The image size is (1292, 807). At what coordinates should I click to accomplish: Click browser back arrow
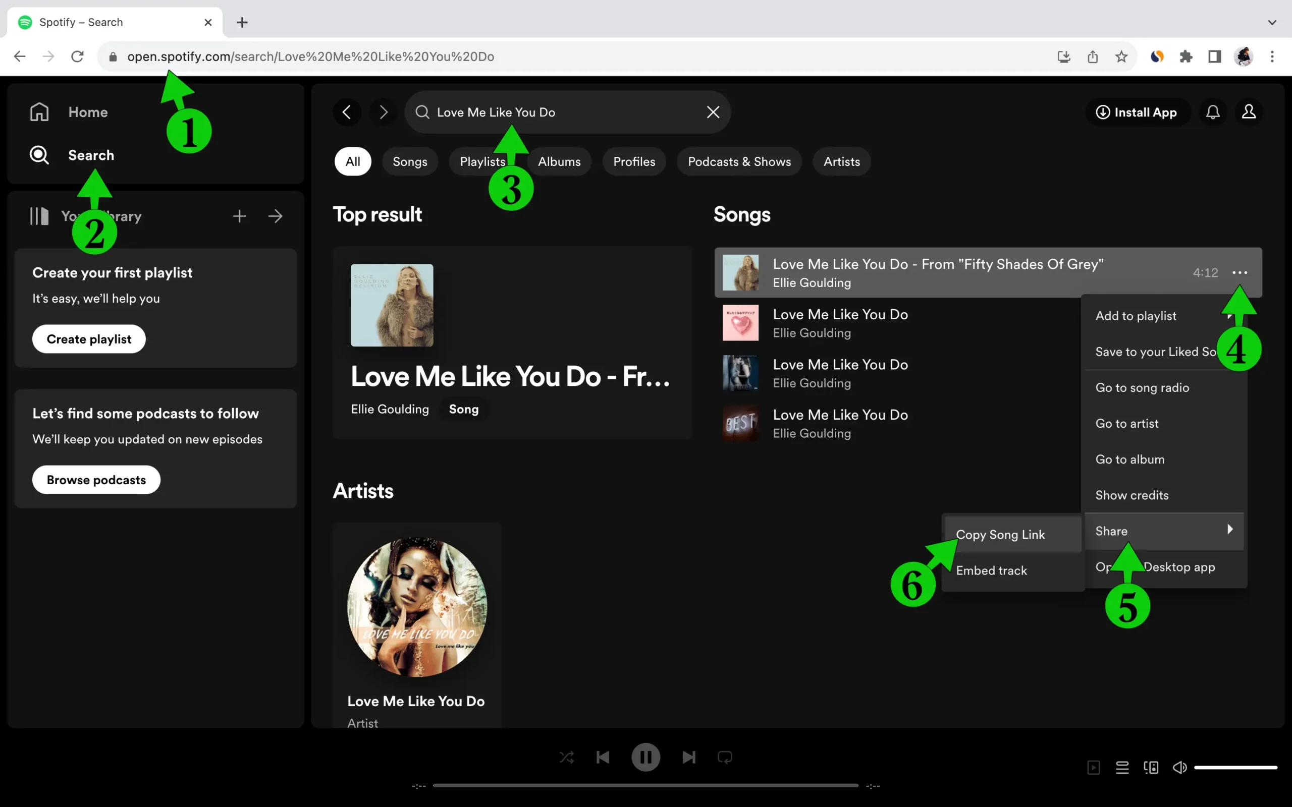click(20, 56)
